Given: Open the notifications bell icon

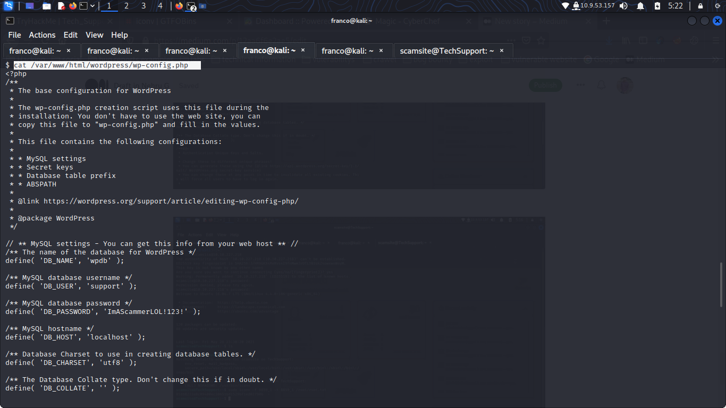Looking at the screenshot, I should coord(640,6).
